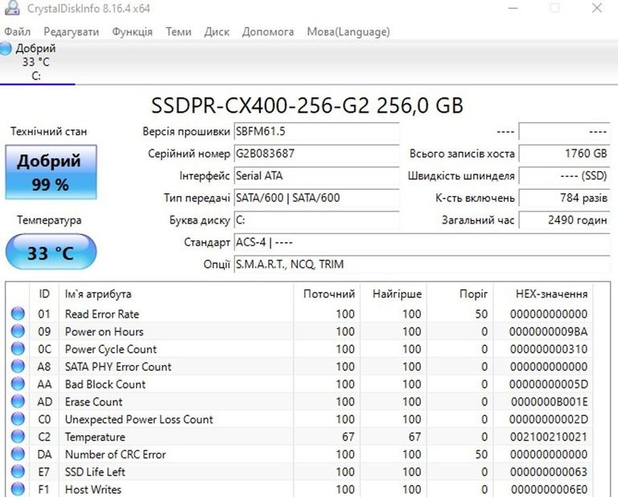This screenshot has width=618, height=497.
Task: Open the Функція menu
Action: click(132, 32)
